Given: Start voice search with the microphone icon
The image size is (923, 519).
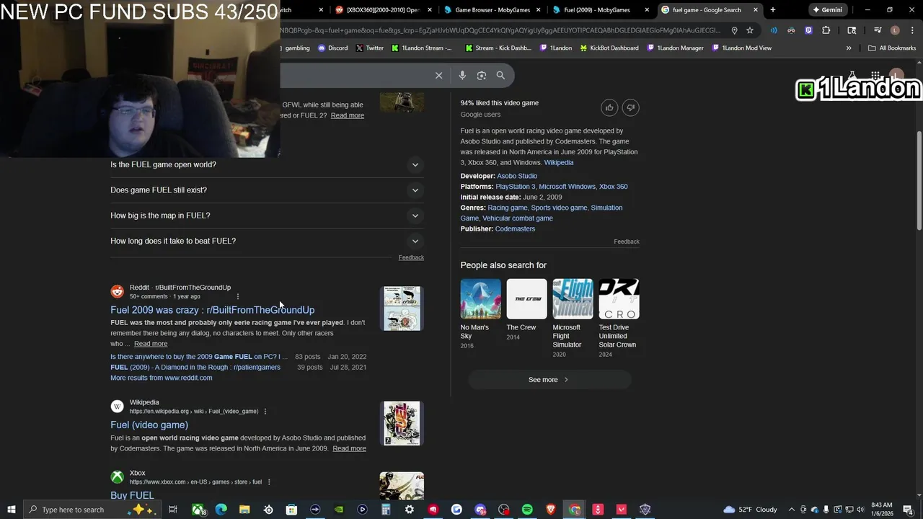Looking at the screenshot, I should (462, 75).
